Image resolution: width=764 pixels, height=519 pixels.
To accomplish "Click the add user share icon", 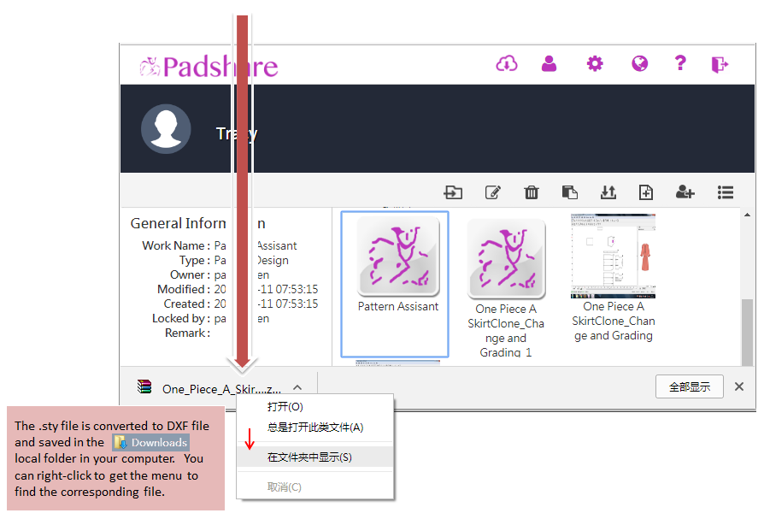I will pos(685,192).
